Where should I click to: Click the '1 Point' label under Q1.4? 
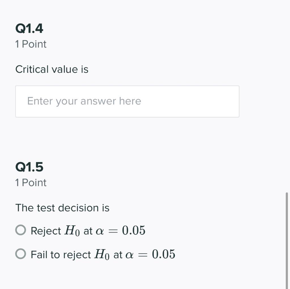pyautogui.click(x=31, y=44)
